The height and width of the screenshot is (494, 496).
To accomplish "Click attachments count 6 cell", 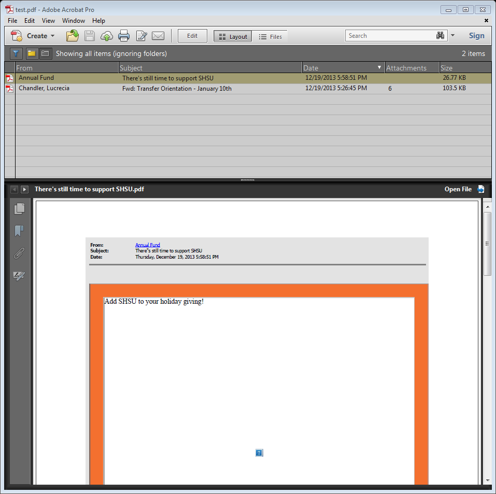I will point(390,89).
